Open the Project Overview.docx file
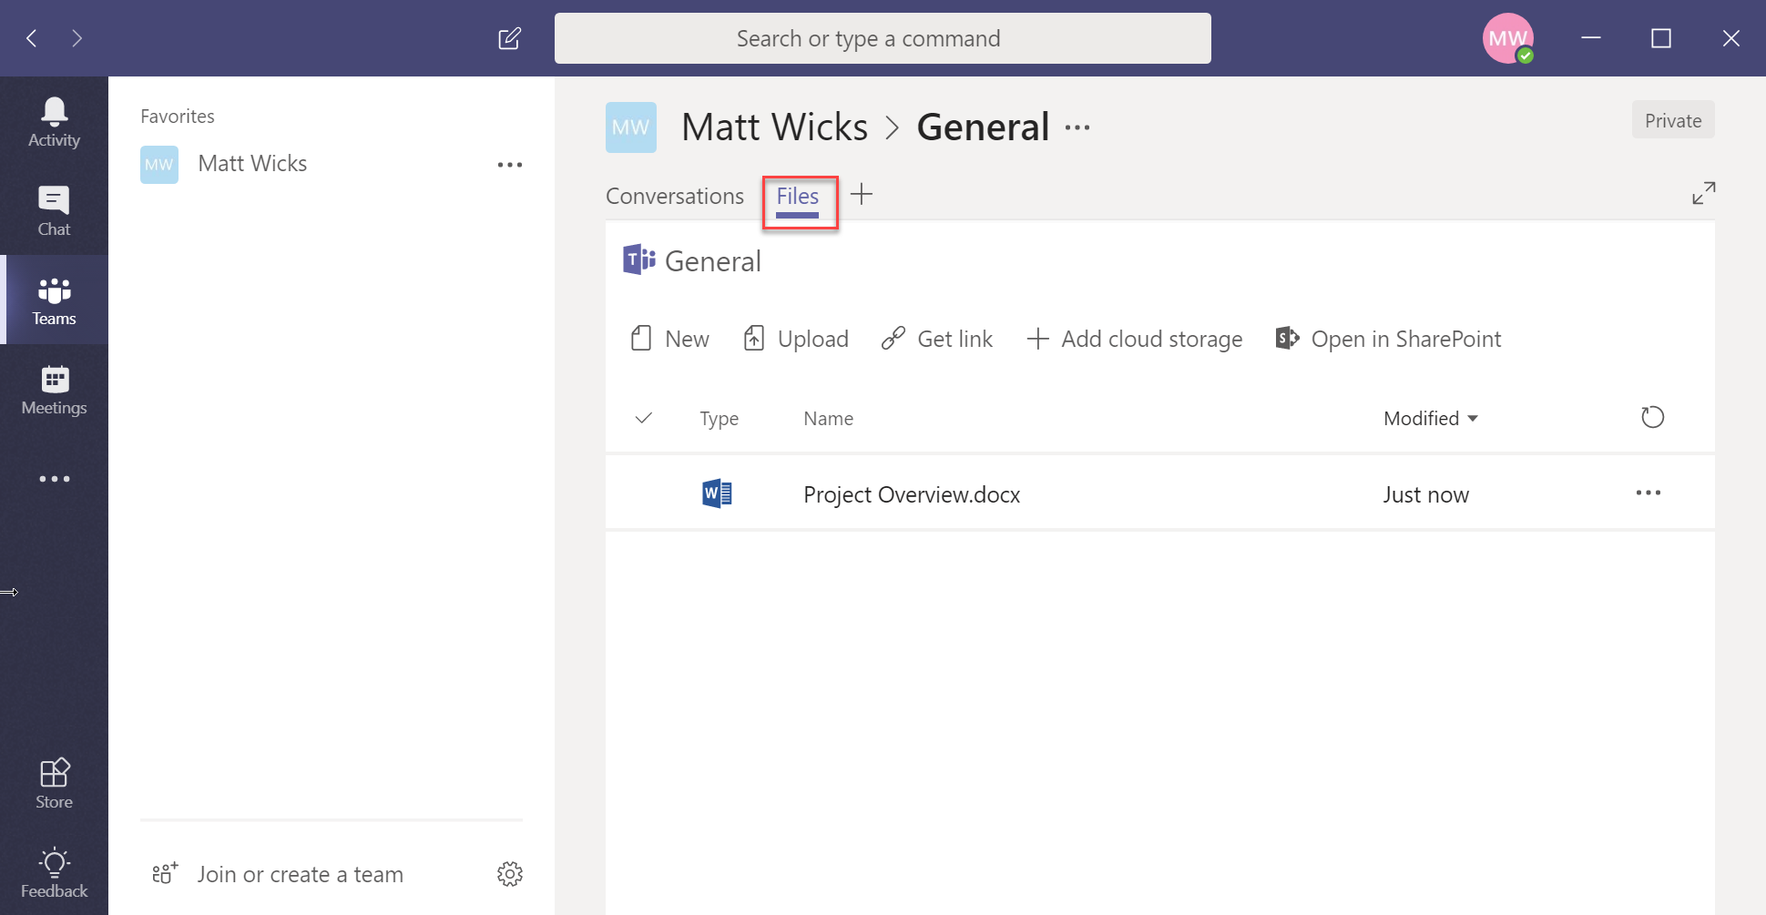 [x=911, y=494]
